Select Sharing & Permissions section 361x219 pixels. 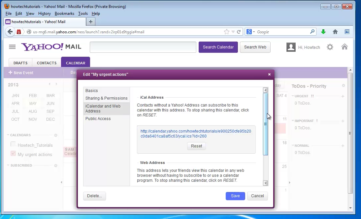107,98
